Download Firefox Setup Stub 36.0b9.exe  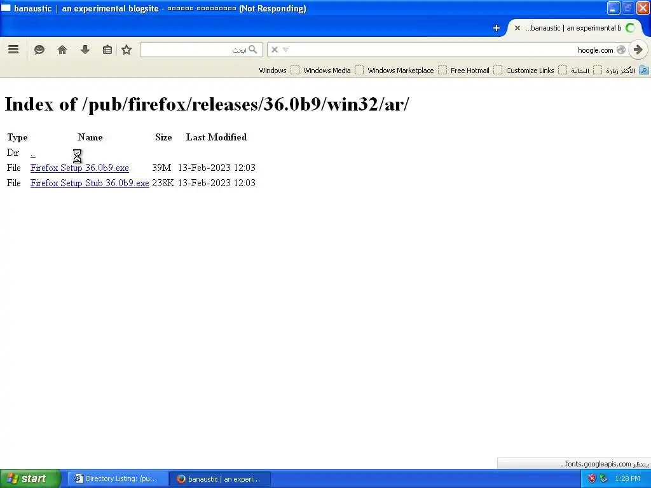point(90,183)
